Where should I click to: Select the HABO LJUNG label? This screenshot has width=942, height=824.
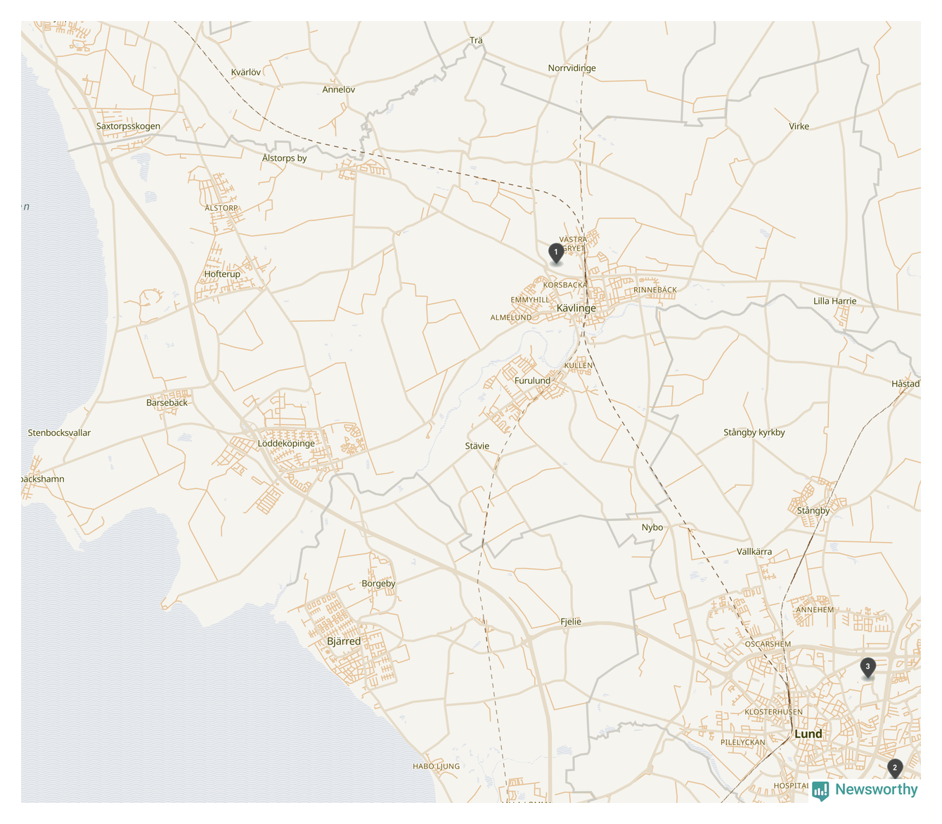[x=436, y=766]
